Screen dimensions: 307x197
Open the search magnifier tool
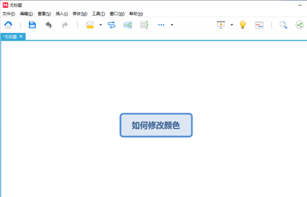(283, 25)
